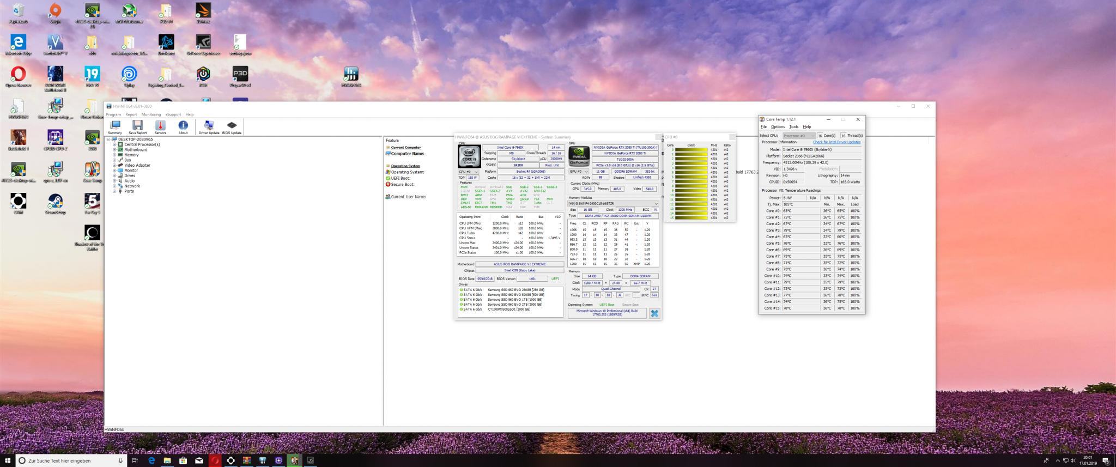Viewport: 1116px width, 467px height.
Task: Launch Driver Update from HWiNFO64 toolbar
Action: (209, 128)
